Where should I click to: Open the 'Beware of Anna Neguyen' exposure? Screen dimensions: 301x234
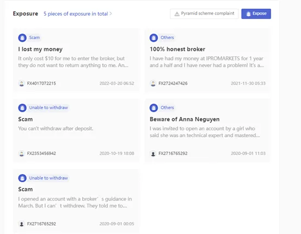[185, 119]
